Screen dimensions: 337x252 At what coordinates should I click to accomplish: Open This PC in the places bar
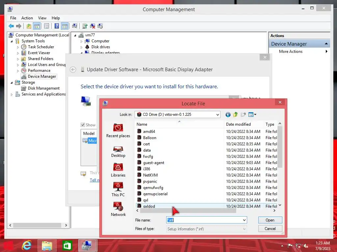pyautogui.click(x=118, y=190)
